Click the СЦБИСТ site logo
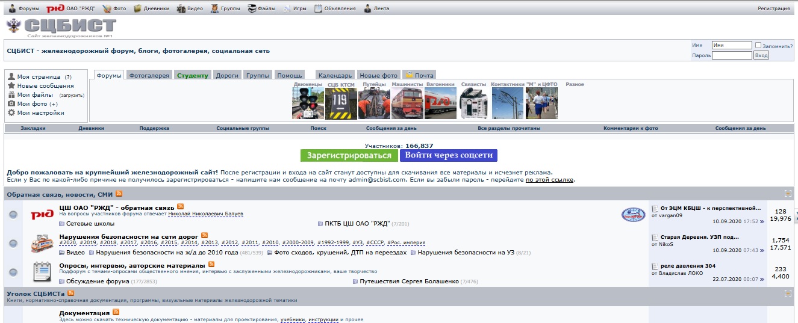 point(60,27)
